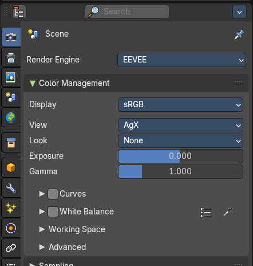Open the Scene properties tab
The height and width of the screenshot is (266, 253).
point(11,97)
